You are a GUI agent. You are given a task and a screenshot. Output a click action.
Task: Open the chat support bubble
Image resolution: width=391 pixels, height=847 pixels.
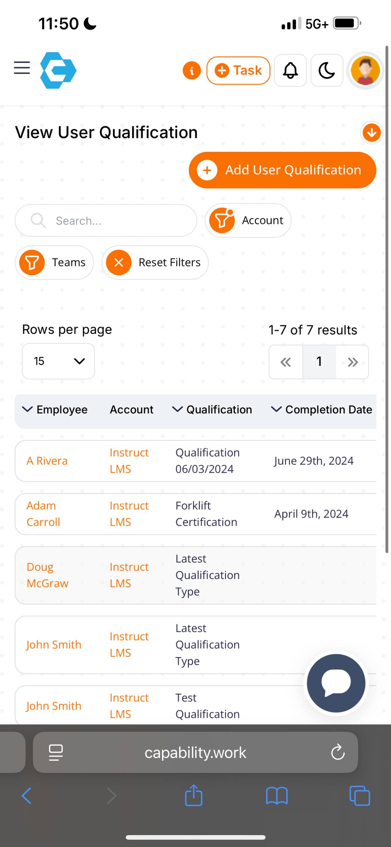336,683
